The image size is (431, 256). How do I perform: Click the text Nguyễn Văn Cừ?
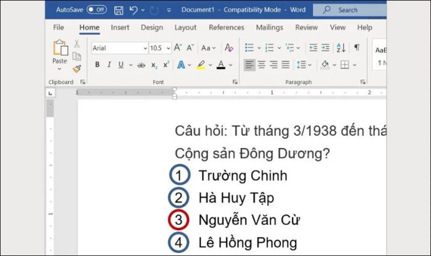[249, 220]
